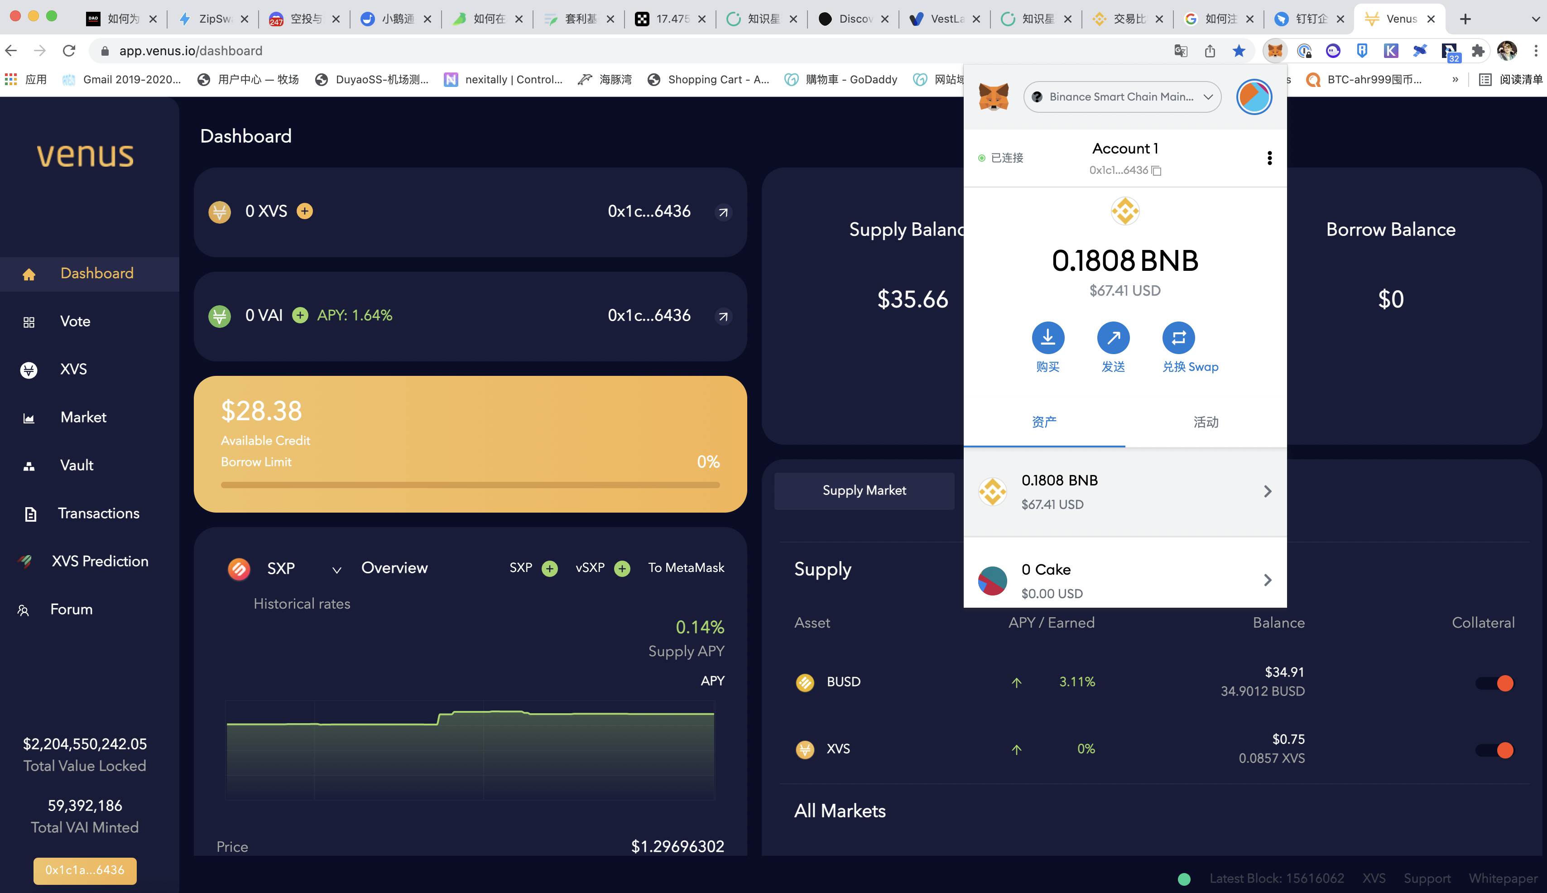Open XVS wallet address external link arrow

[x=724, y=212]
